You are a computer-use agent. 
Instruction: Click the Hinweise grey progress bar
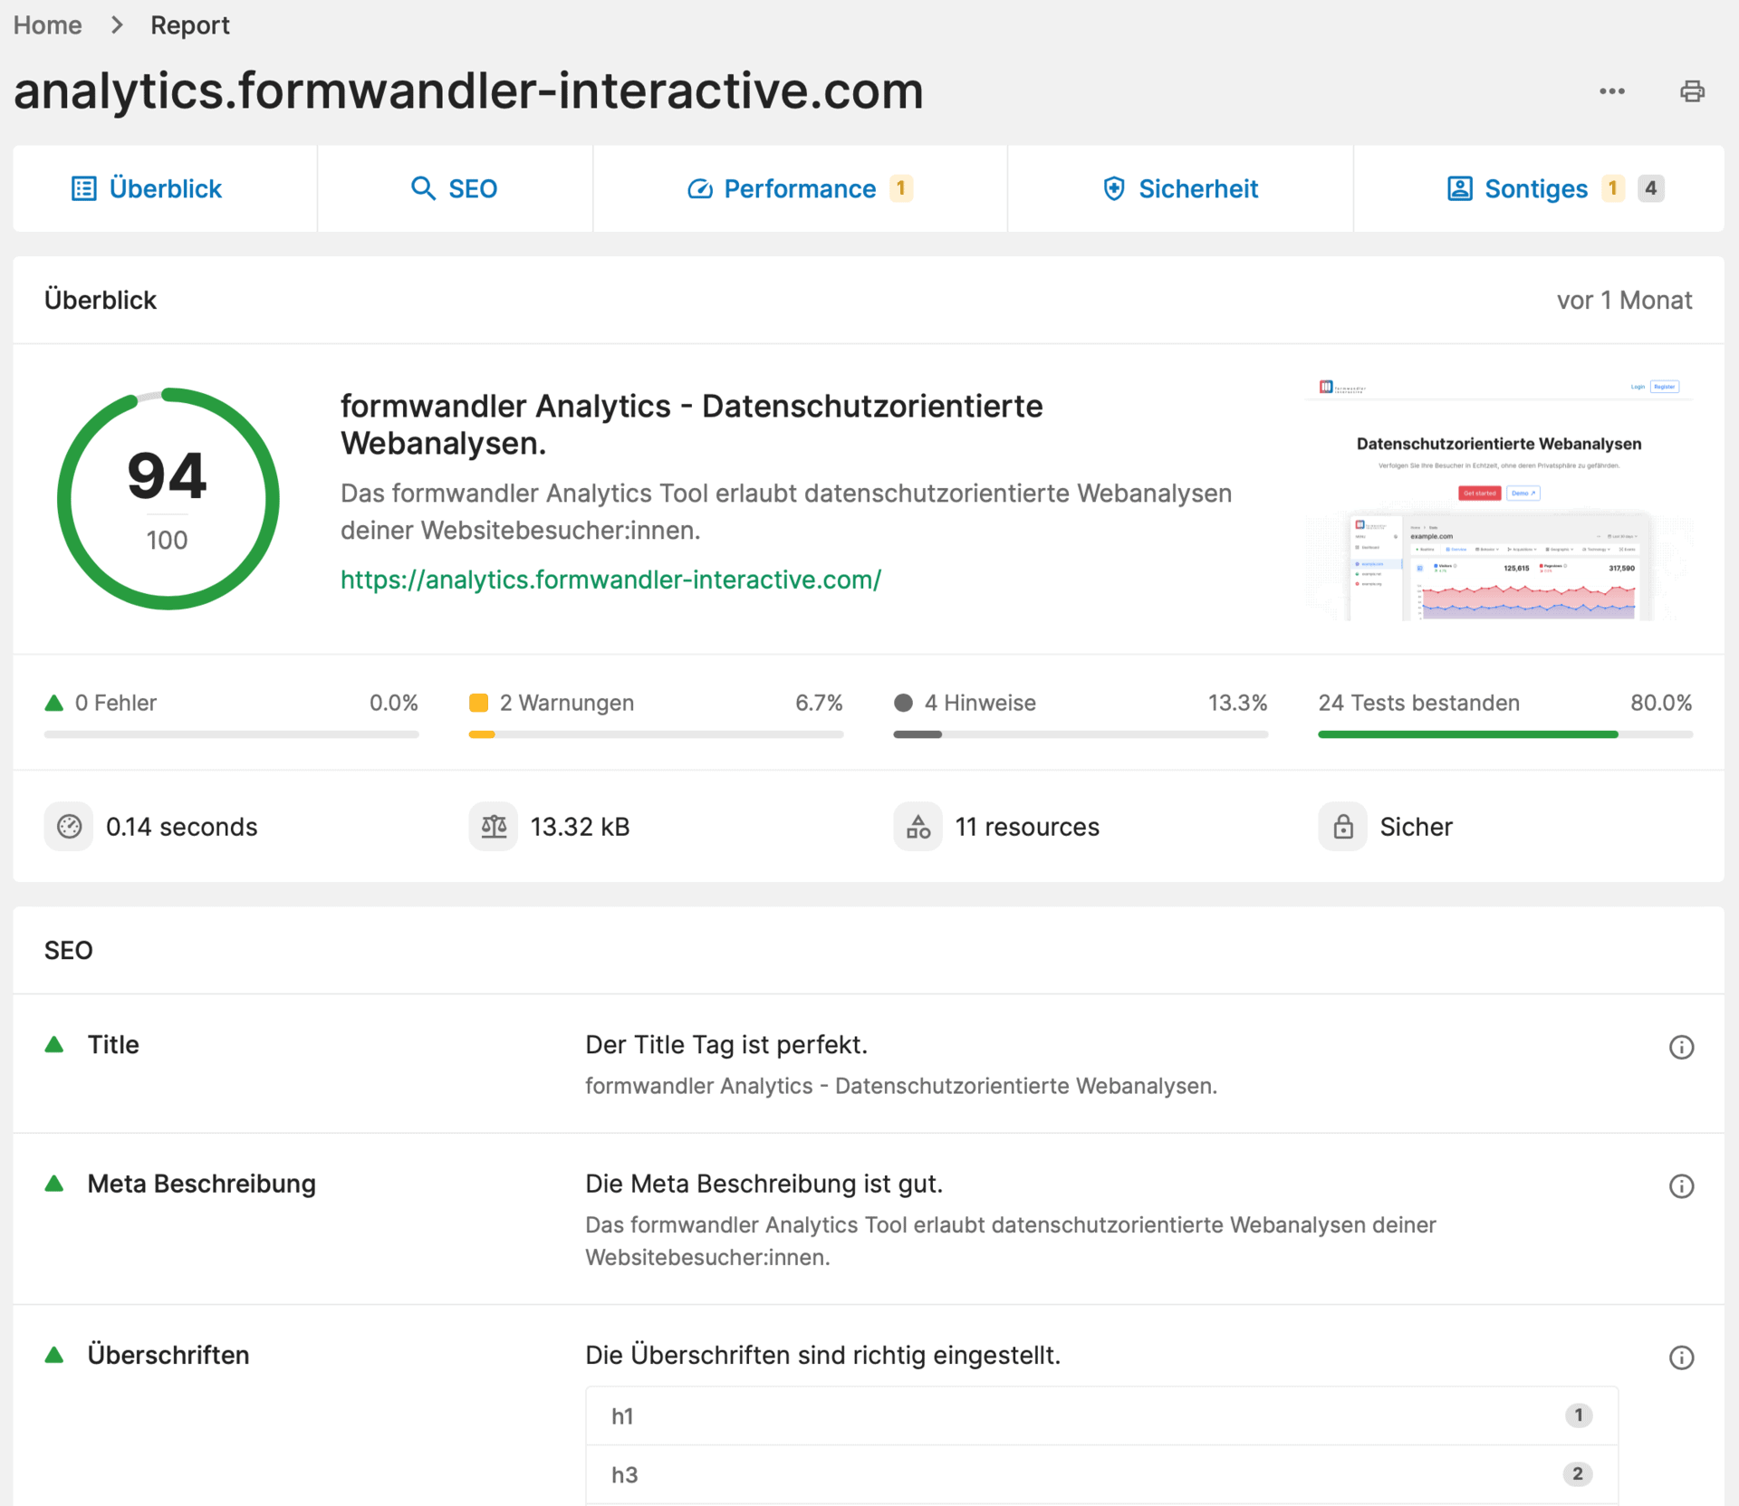pos(1080,734)
